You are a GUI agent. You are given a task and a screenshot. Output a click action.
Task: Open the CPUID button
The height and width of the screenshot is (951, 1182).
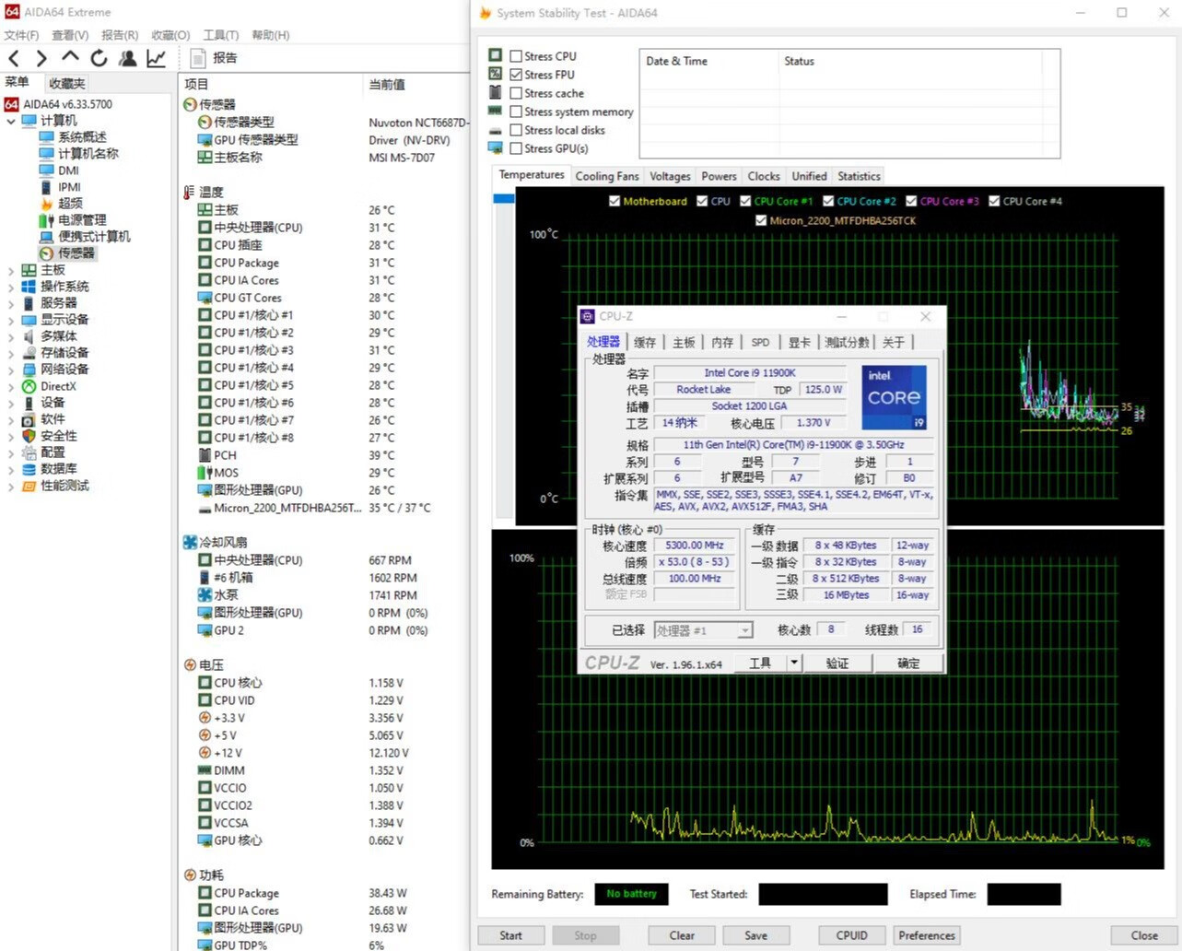pyautogui.click(x=851, y=935)
